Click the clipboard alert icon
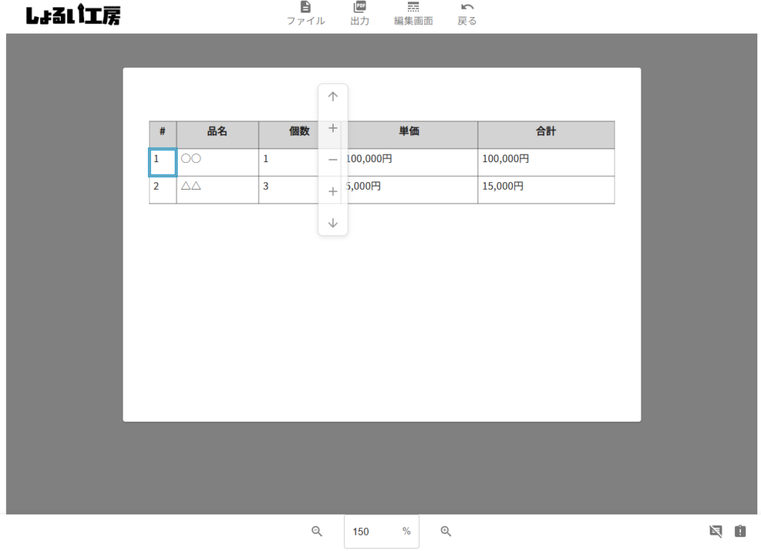Image resolution: width=761 pixels, height=551 pixels. tap(740, 531)
